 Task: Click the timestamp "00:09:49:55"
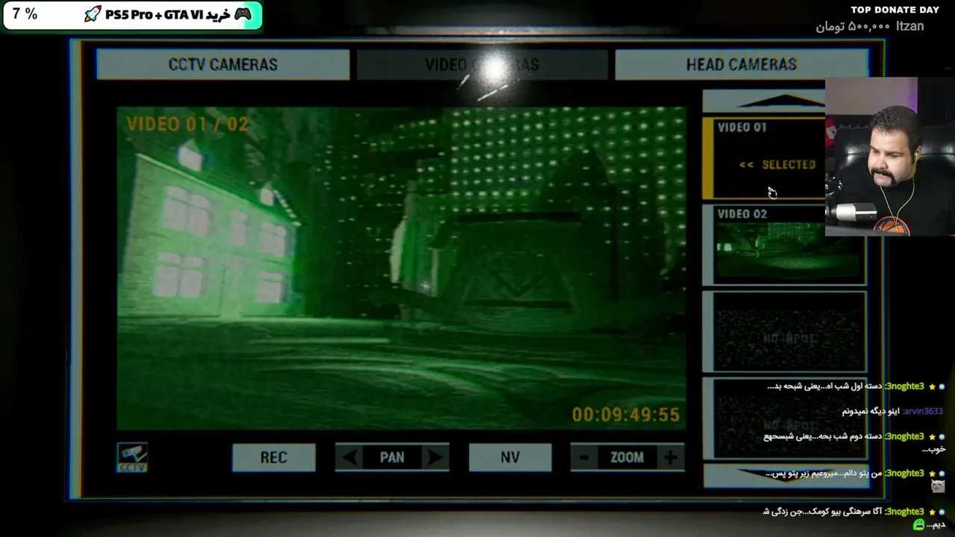626,415
